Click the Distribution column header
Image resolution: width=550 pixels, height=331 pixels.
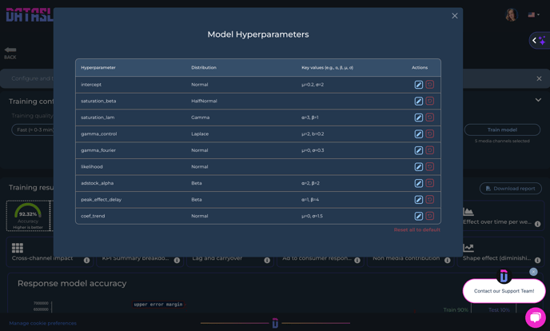pyautogui.click(x=203, y=67)
